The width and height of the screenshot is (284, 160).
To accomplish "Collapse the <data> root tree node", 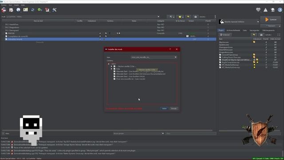I will (x=109, y=64).
